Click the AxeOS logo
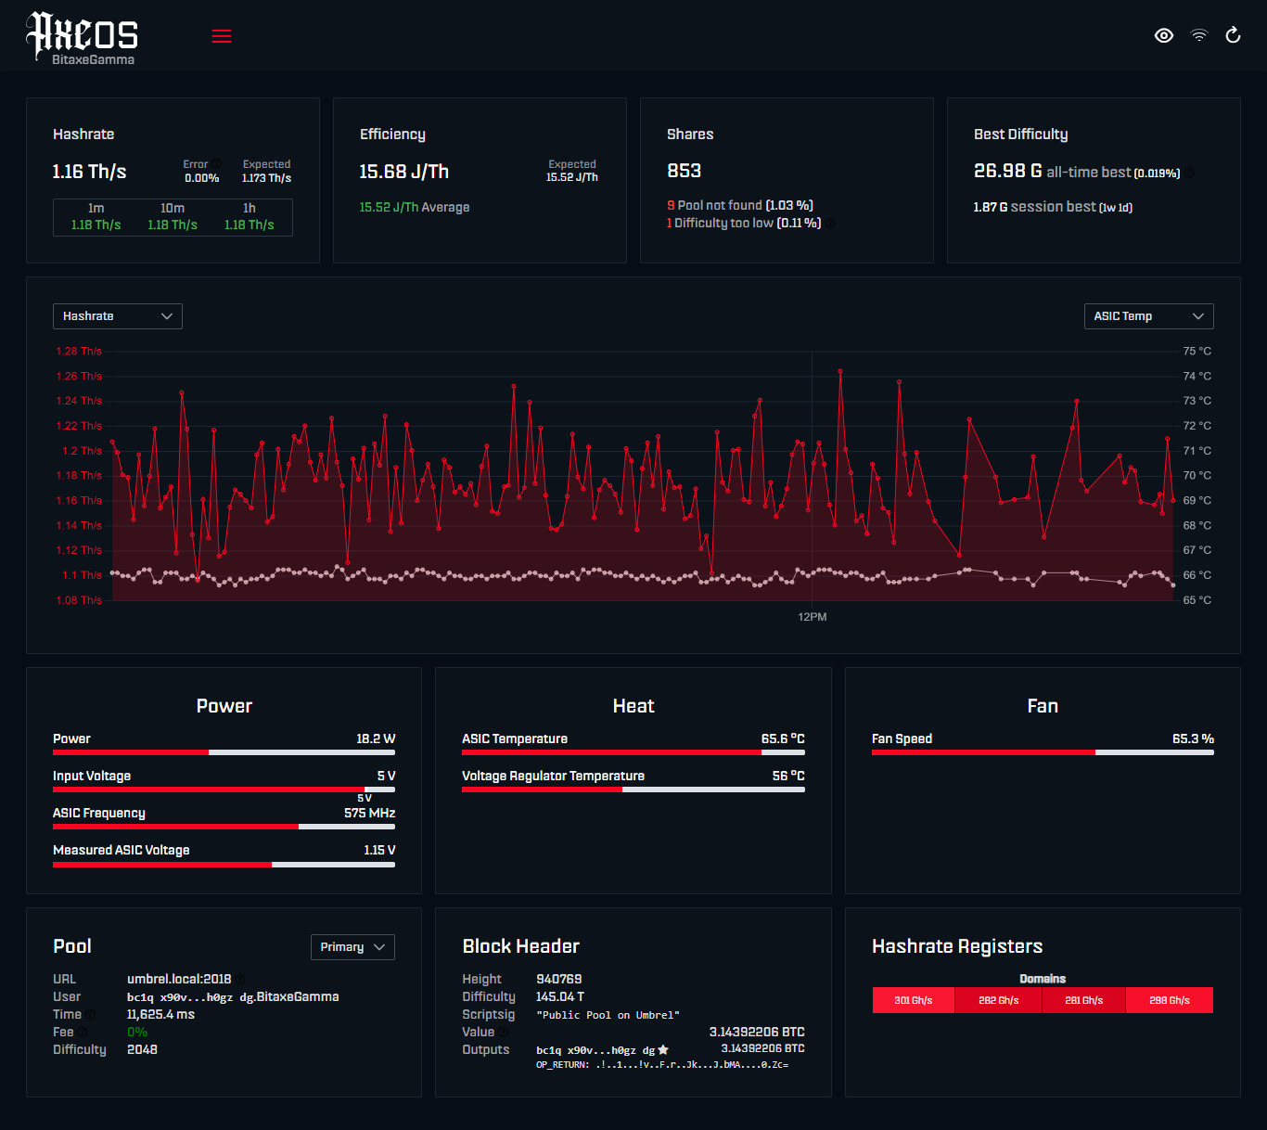Image resolution: width=1267 pixels, height=1130 pixels. (82, 38)
